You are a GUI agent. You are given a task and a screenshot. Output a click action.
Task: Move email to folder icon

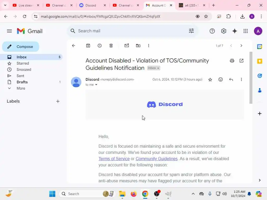click(x=138, y=46)
